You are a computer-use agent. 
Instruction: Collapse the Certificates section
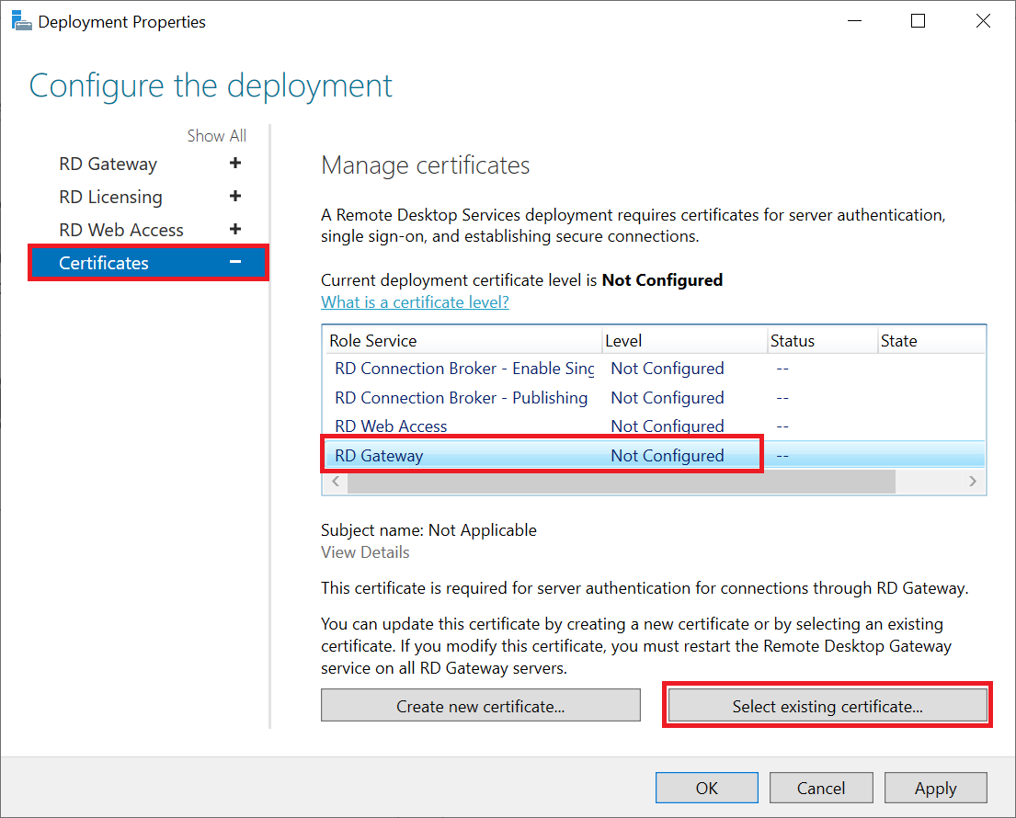pos(235,262)
